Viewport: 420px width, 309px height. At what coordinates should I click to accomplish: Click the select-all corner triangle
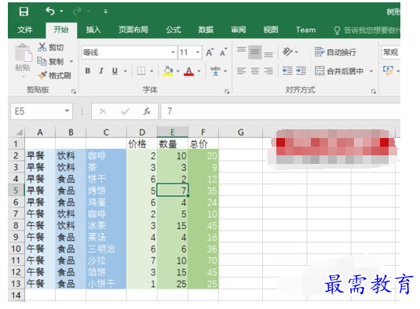point(20,133)
